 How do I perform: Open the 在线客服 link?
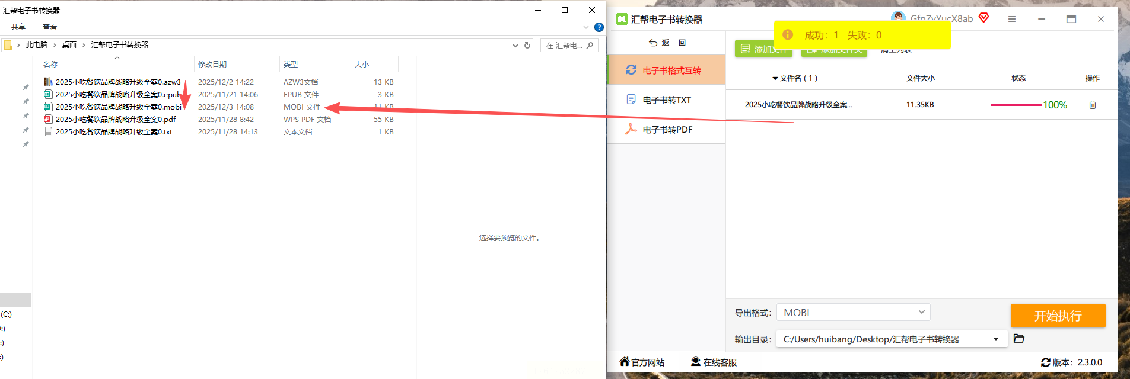[714, 362]
